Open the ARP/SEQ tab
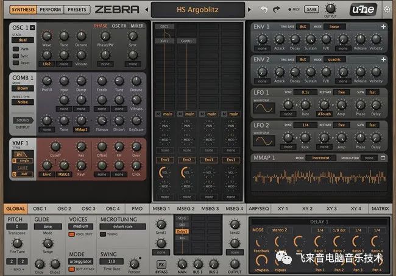 [x=258, y=209]
